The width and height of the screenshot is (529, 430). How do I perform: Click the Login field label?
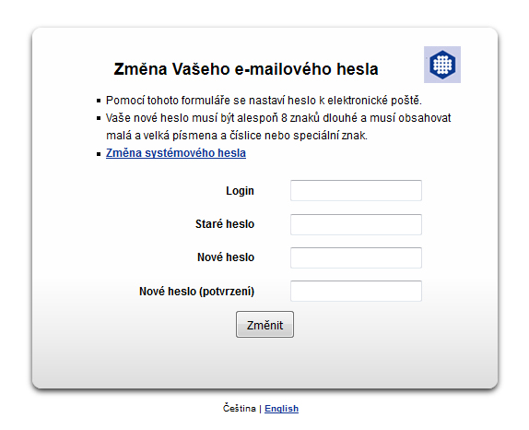click(240, 191)
